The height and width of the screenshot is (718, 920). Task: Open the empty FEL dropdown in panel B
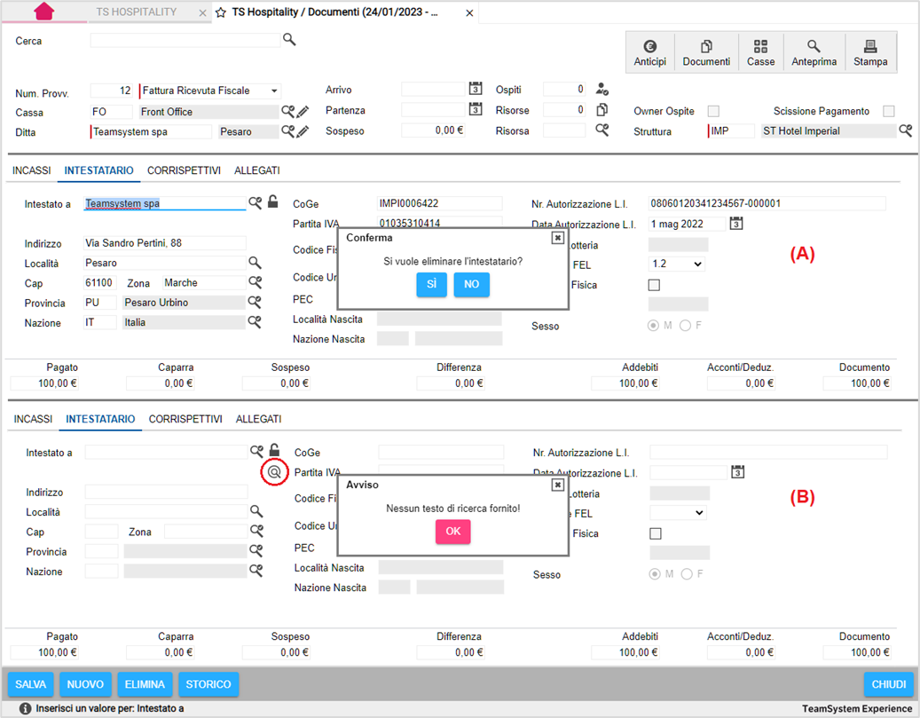[x=678, y=512]
